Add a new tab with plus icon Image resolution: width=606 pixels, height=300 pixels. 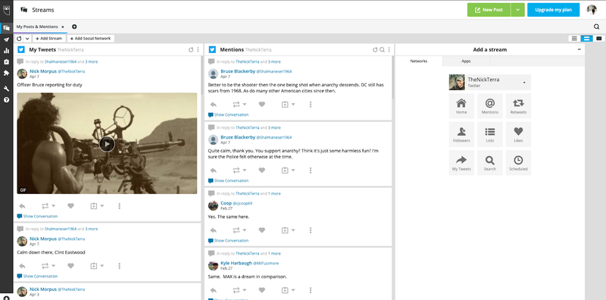(74, 27)
